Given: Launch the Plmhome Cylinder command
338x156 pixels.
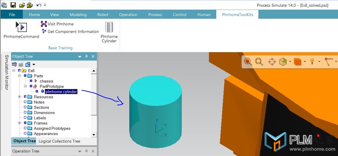Looking at the screenshot, I should click(109, 32).
